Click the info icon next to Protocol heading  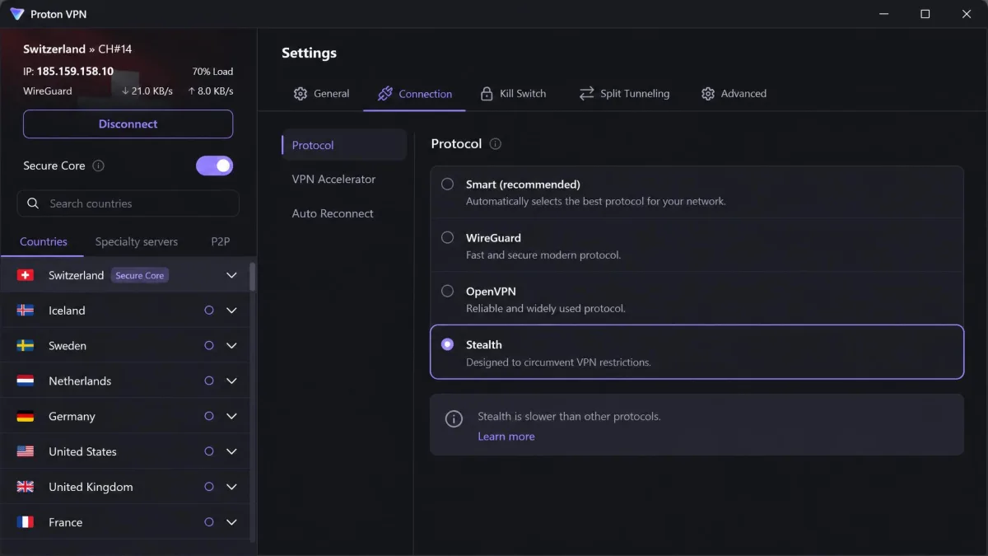coord(496,144)
